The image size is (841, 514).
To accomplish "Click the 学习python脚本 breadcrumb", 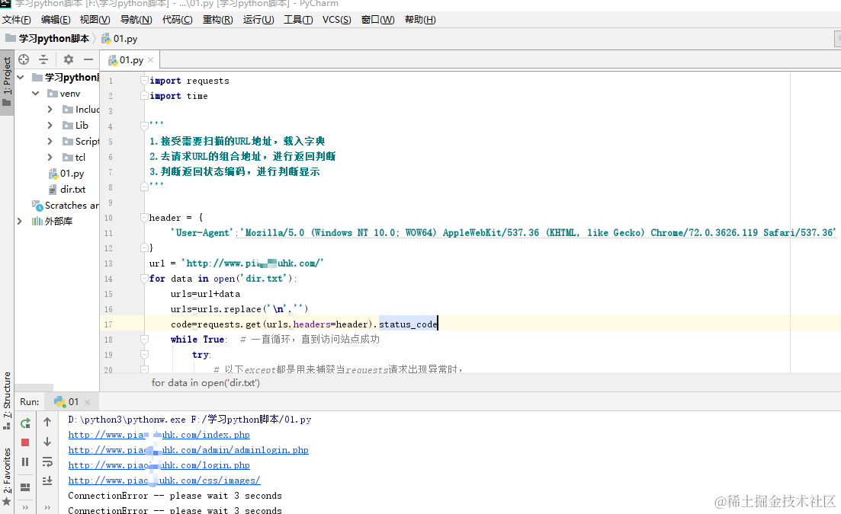I will click(x=48, y=39).
